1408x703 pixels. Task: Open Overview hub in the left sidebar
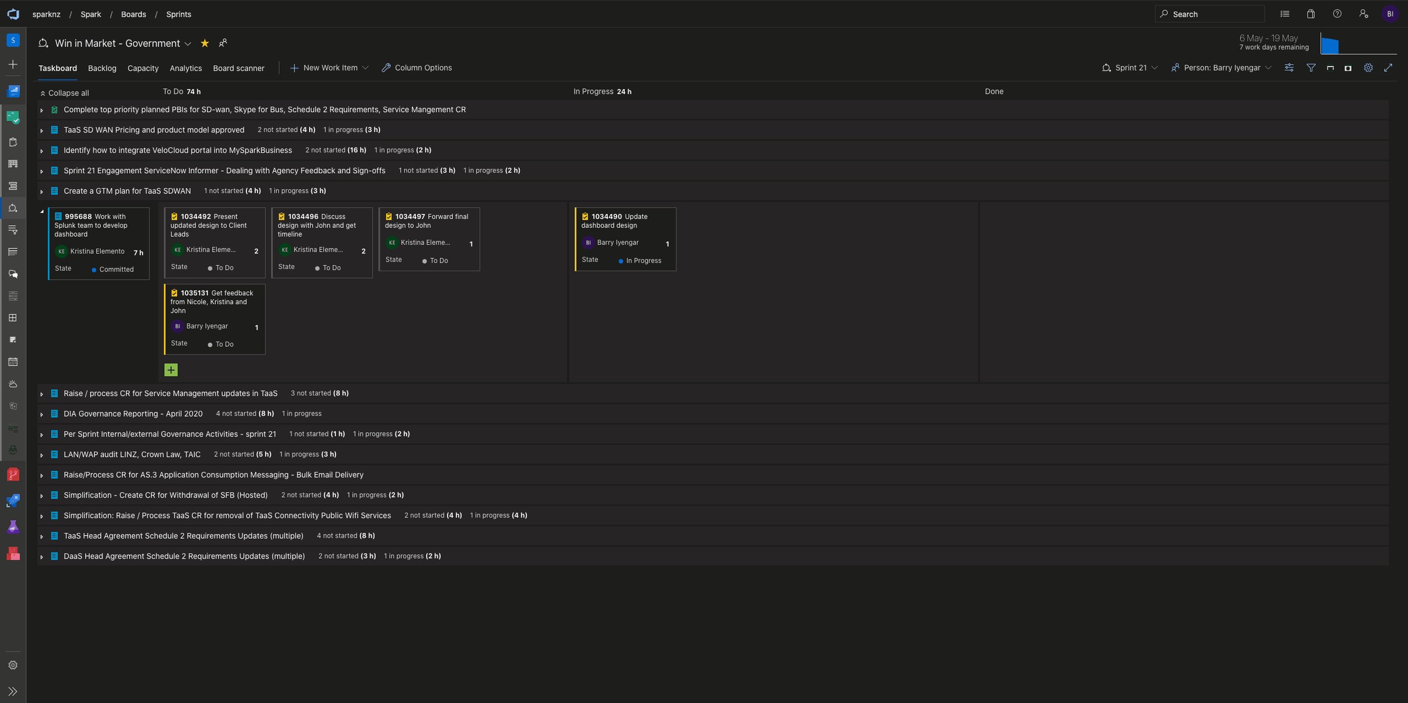[x=13, y=91]
